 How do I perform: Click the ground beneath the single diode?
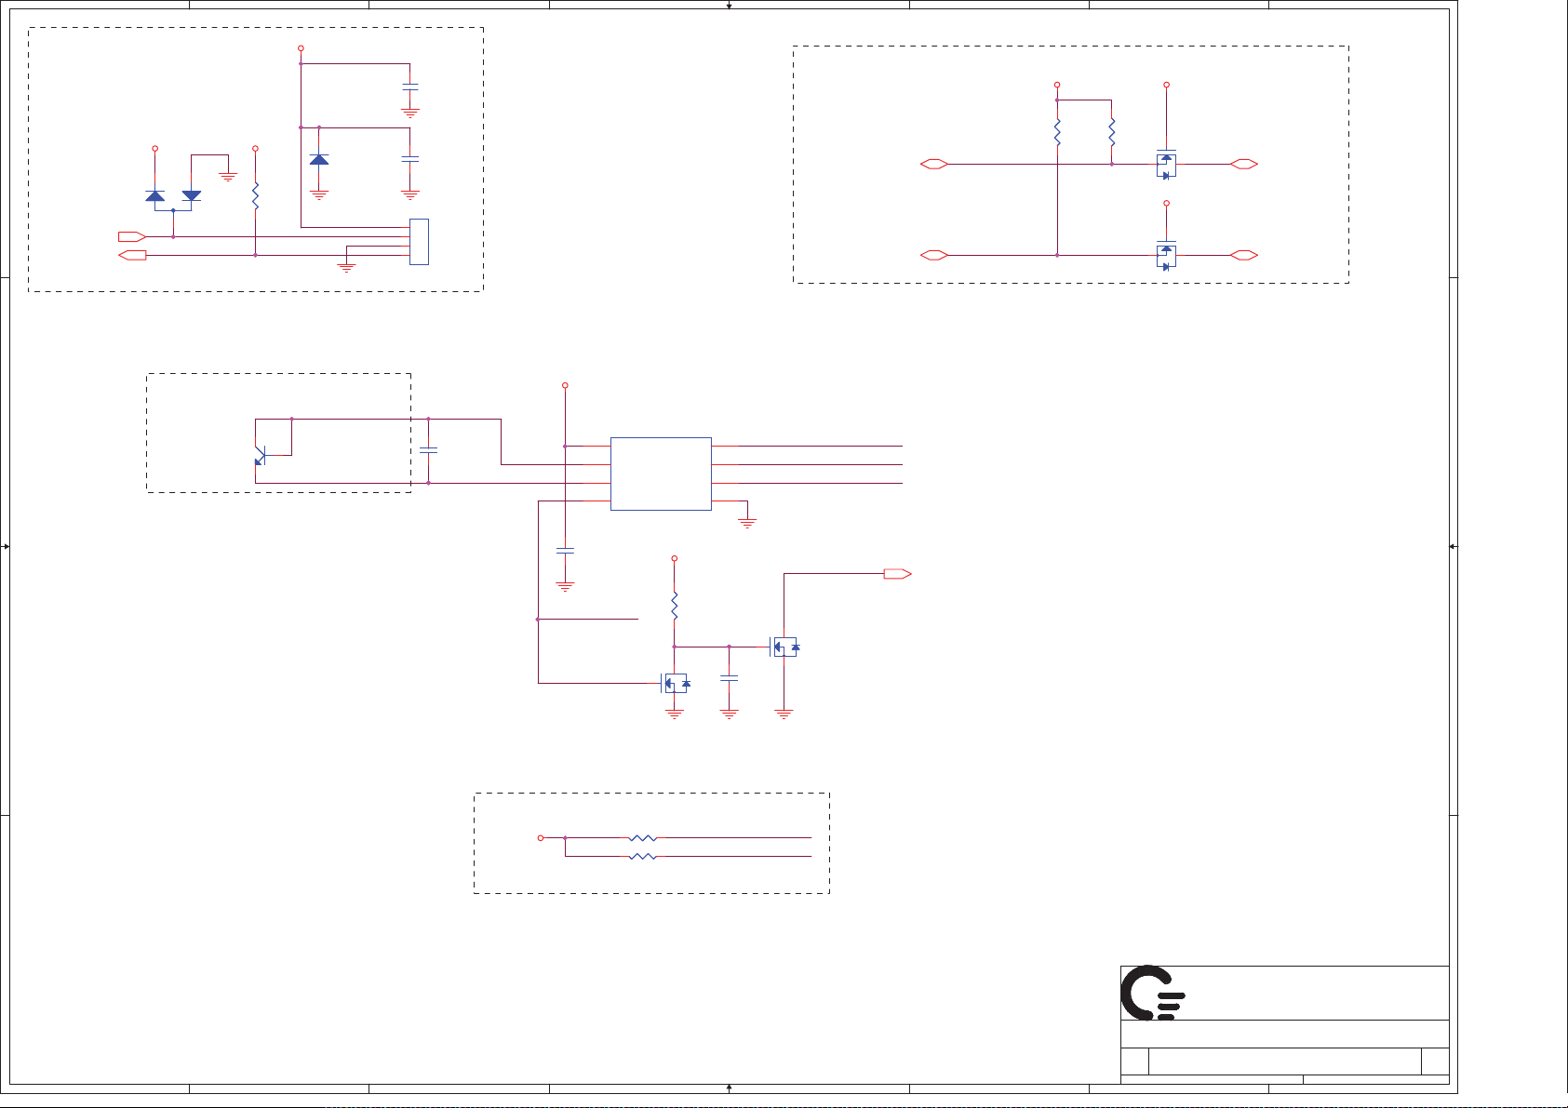319,195
